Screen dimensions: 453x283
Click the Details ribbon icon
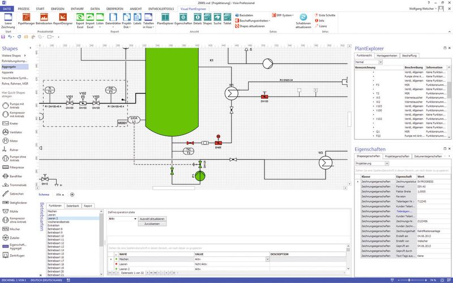click(x=197, y=19)
